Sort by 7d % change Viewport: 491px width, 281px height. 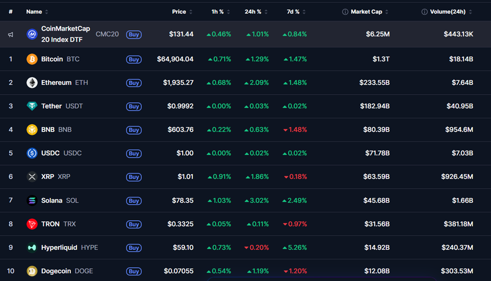pos(296,12)
